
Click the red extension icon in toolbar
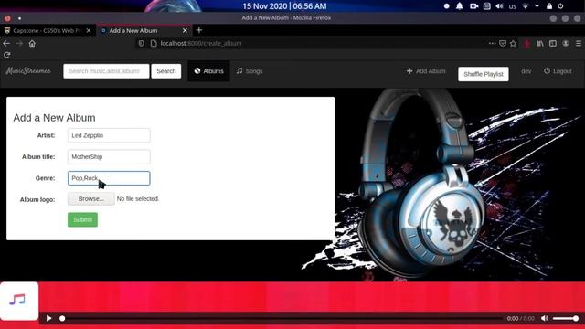[526, 44]
